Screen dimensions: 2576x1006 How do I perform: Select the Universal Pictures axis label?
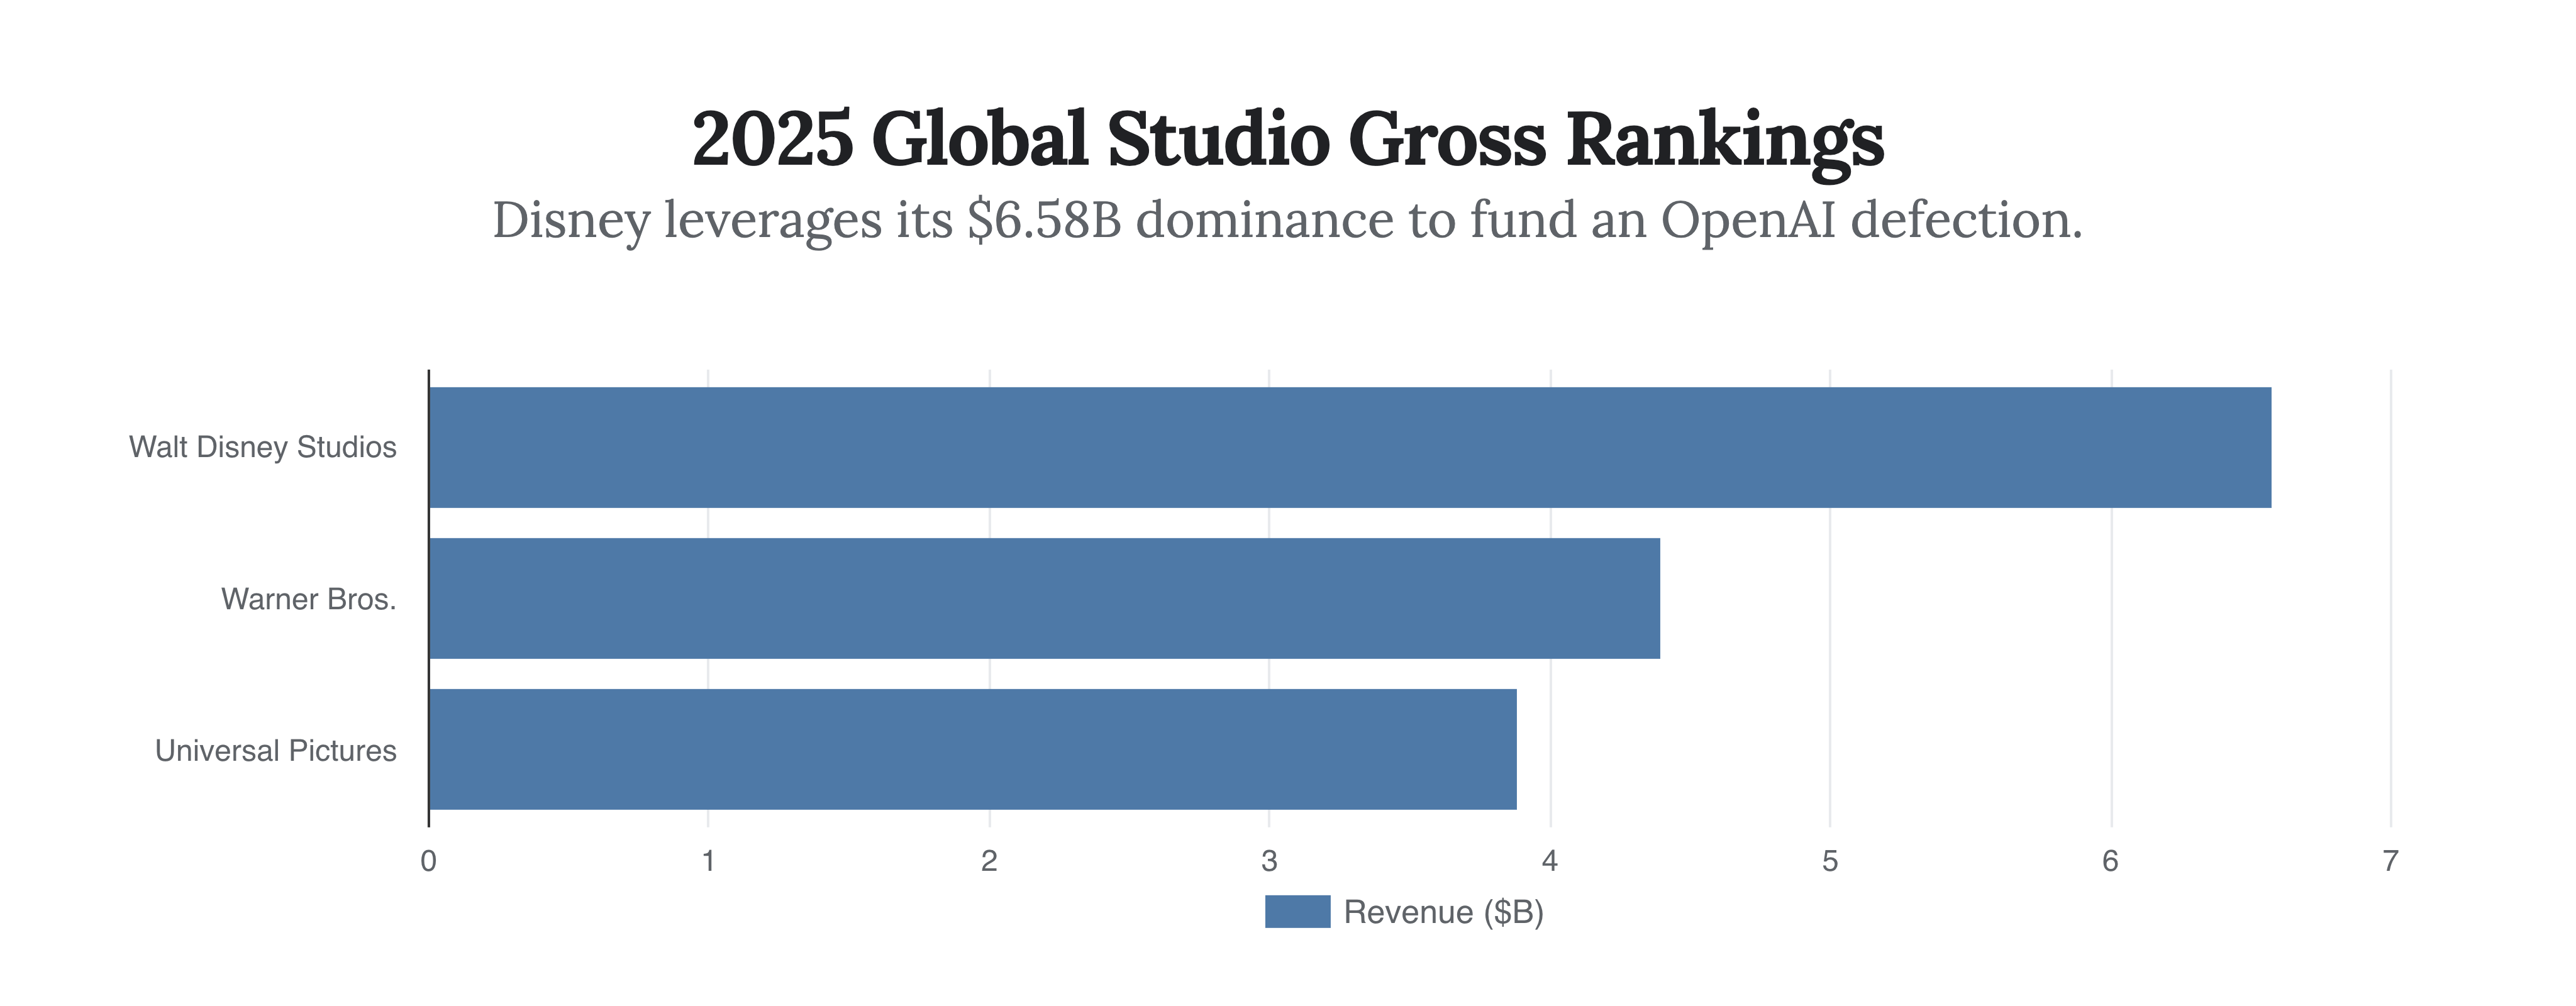pos(275,751)
